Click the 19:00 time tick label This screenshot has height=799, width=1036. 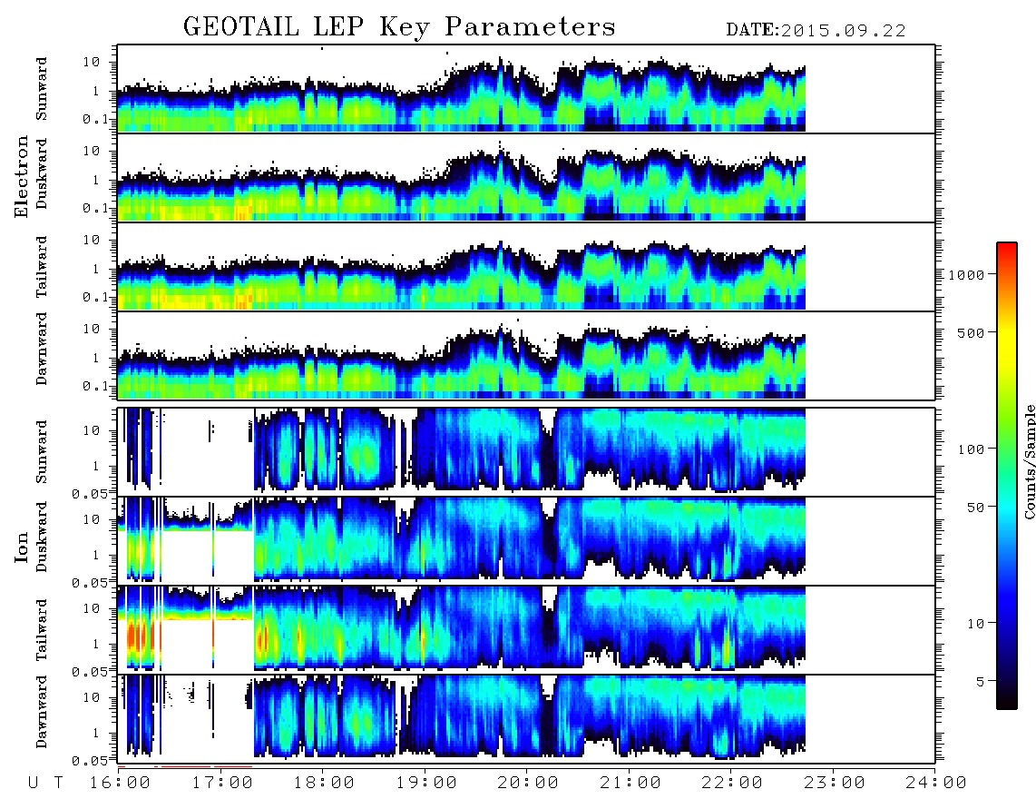[x=425, y=784]
